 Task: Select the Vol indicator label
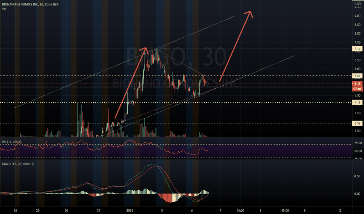pyautogui.click(x=4, y=9)
